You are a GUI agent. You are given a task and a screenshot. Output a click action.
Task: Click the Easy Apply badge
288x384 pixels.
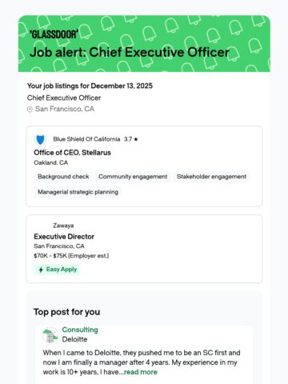click(57, 270)
